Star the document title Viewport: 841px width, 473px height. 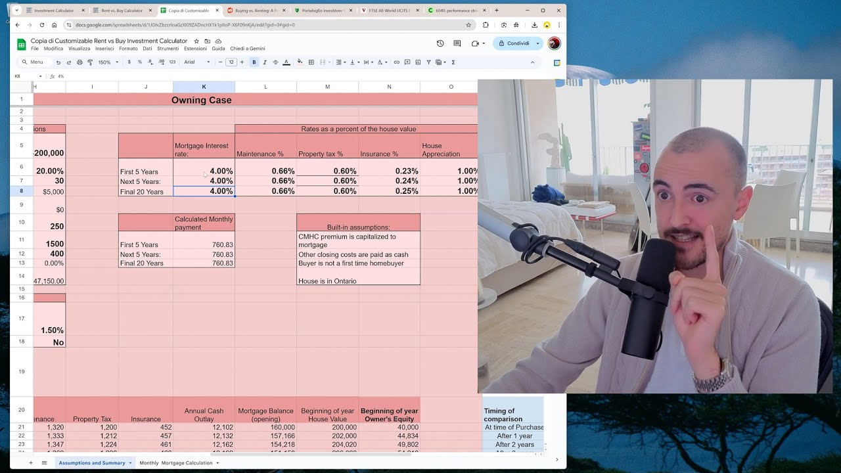196,41
